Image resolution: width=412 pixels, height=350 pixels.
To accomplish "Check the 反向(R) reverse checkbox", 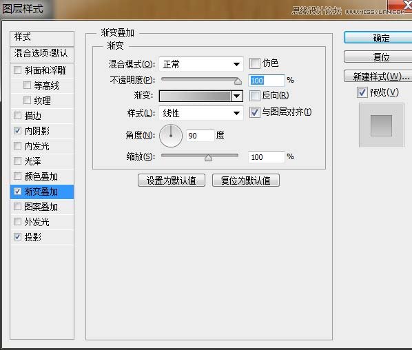I will pyautogui.click(x=255, y=96).
